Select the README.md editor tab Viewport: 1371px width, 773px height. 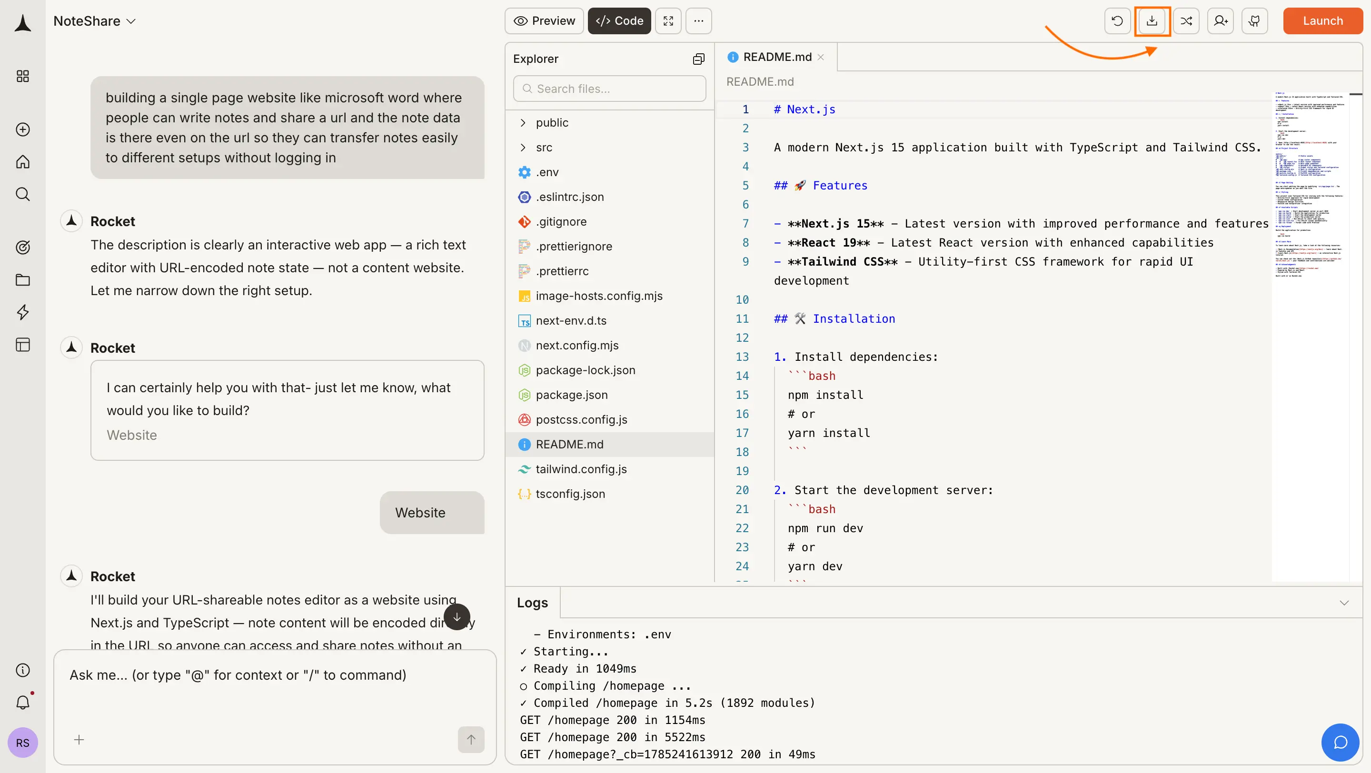[776, 57]
